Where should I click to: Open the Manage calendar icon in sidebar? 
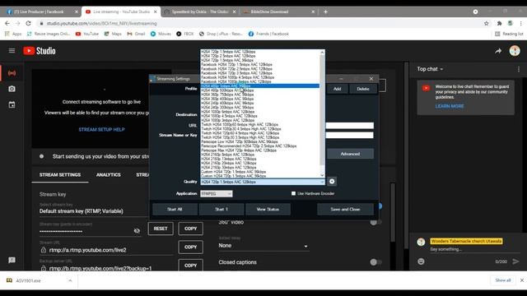click(x=12, y=104)
